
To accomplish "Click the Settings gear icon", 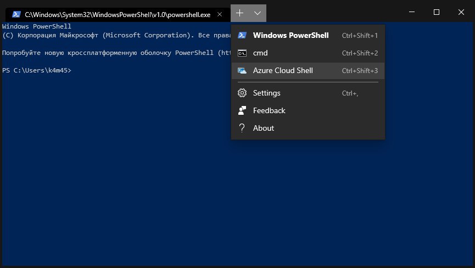I will coord(242,93).
